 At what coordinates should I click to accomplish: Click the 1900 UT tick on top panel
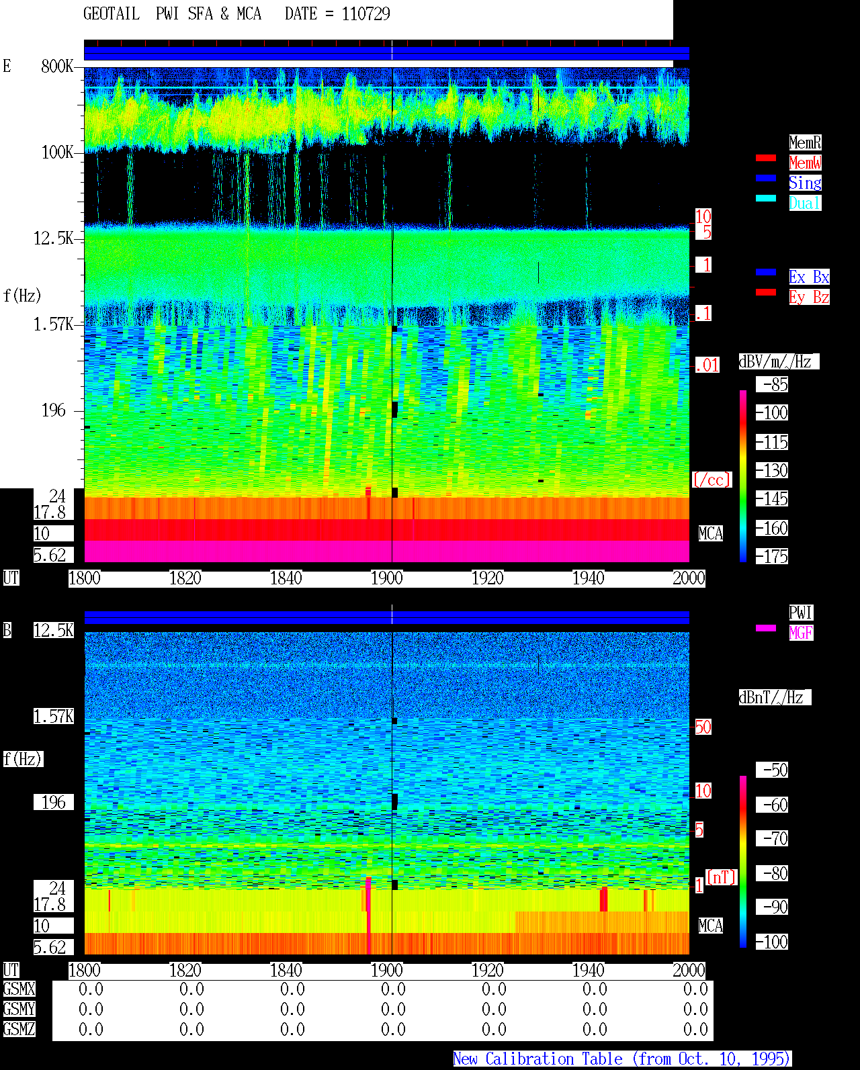pos(387,578)
